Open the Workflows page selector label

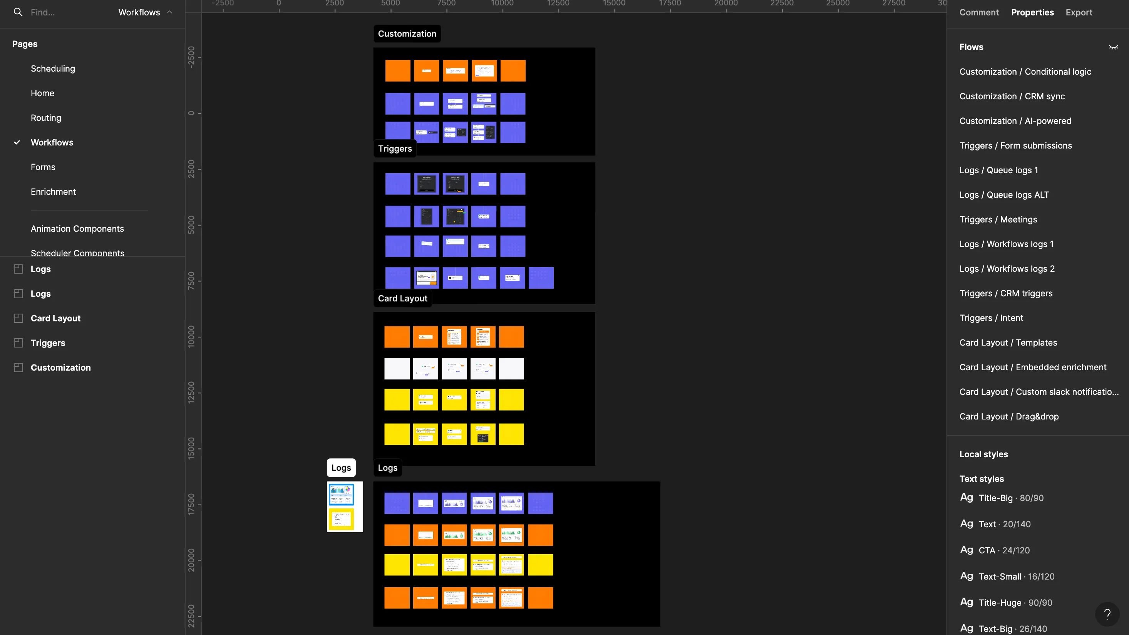click(139, 12)
